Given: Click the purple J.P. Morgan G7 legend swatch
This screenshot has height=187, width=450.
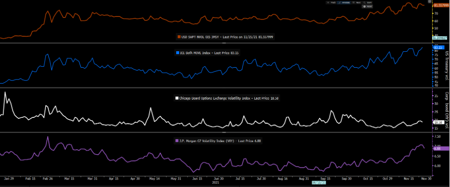Looking at the screenshot, I should pos(177,141).
